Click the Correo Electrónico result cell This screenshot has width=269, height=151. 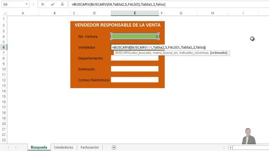point(135,80)
